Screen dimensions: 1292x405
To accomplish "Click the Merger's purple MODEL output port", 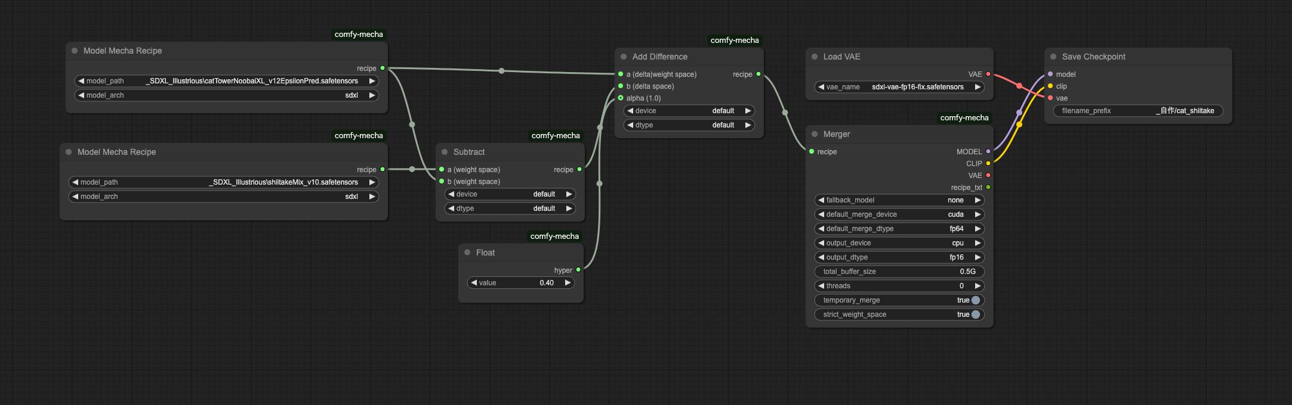I will pyautogui.click(x=988, y=152).
